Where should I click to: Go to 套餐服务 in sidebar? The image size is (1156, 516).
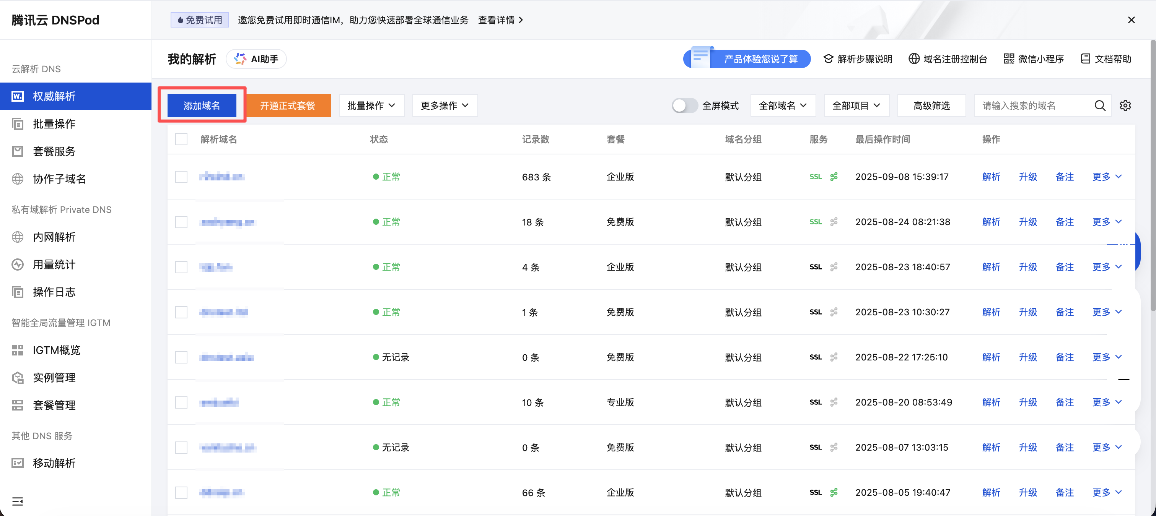(54, 151)
